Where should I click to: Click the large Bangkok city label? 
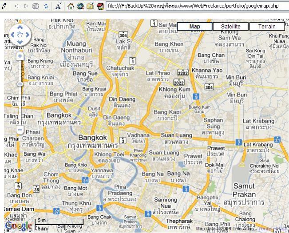click(x=92, y=142)
